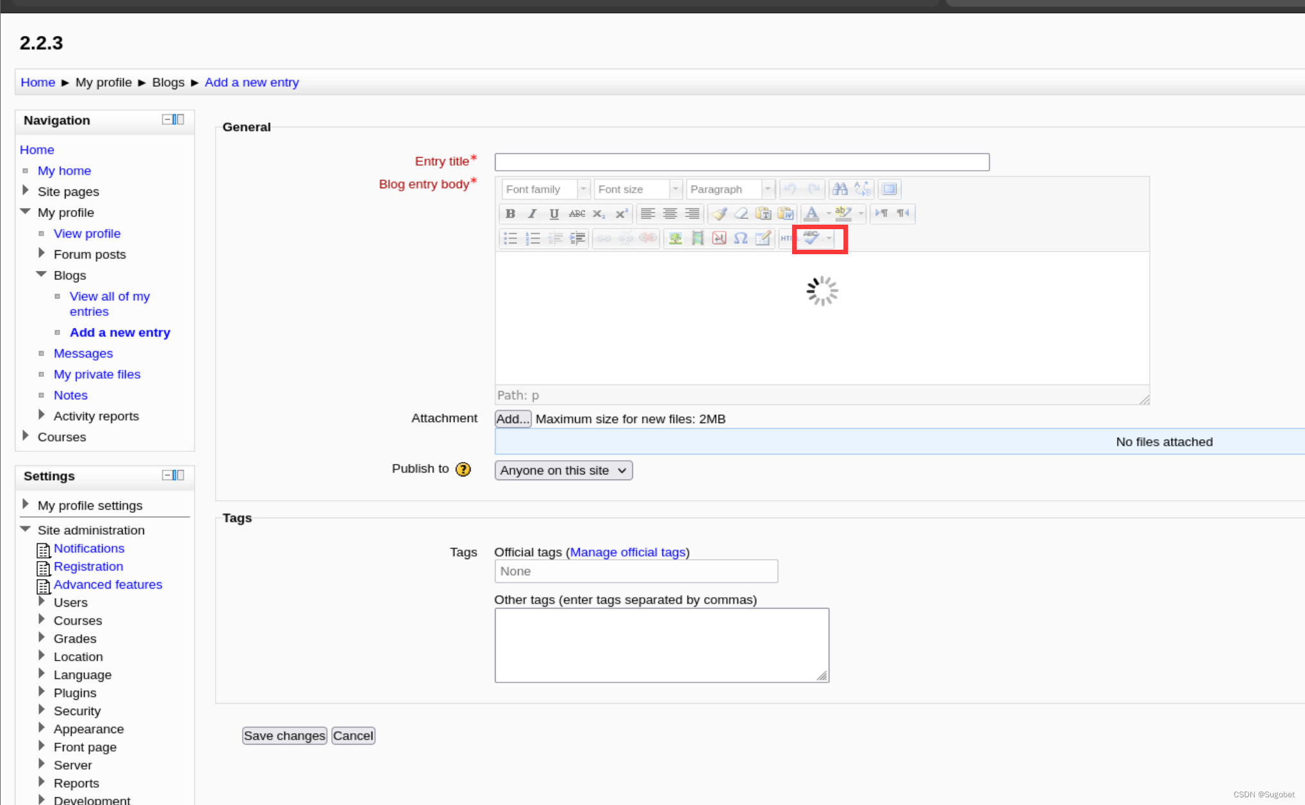This screenshot has width=1305, height=805.
Task: Hide the Navigation block
Action: pos(168,119)
